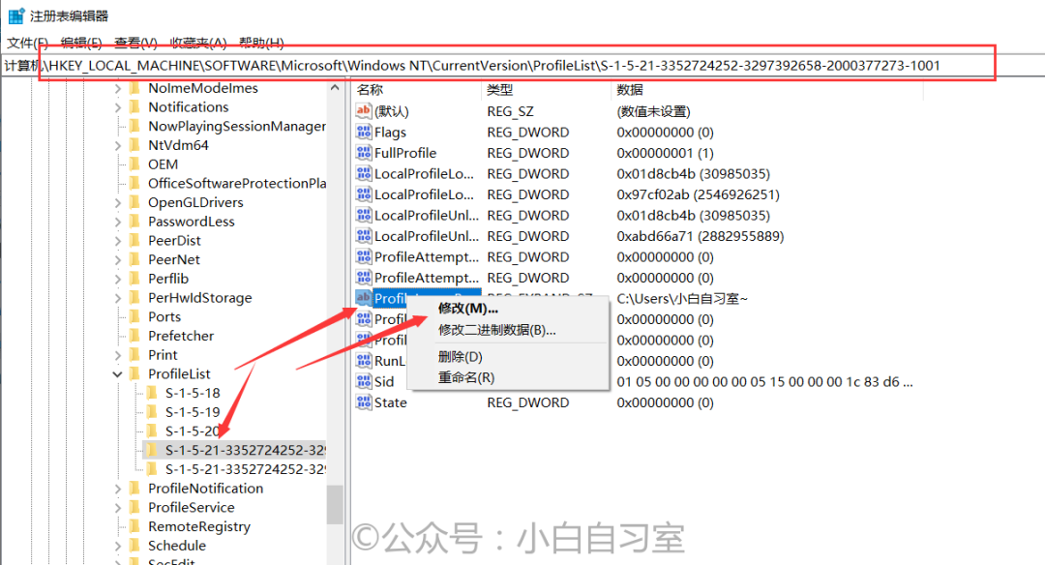
Task: Click the tree pane scrollbar thumb
Action: point(335,504)
